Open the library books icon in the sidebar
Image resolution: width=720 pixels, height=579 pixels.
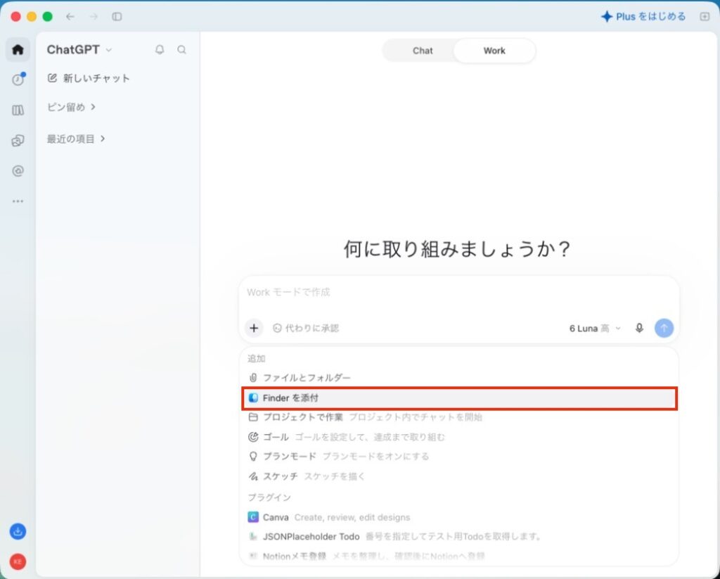click(x=18, y=110)
